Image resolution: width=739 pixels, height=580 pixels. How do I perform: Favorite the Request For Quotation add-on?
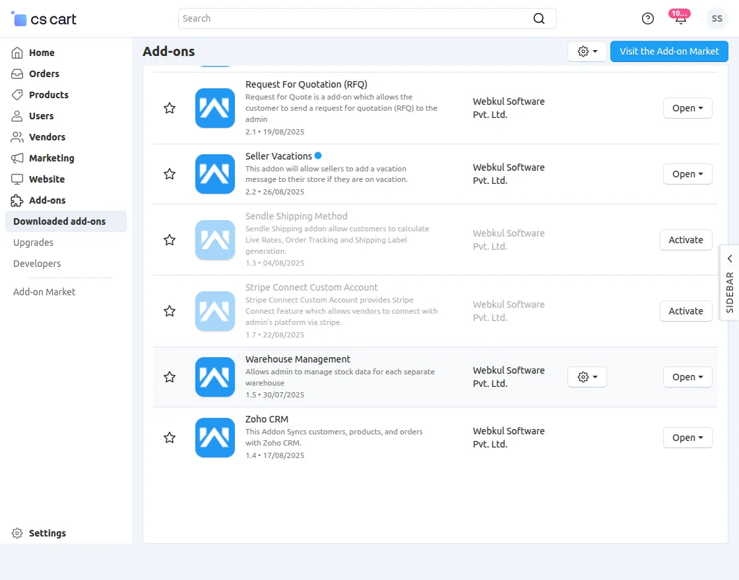pyautogui.click(x=170, y=108)
